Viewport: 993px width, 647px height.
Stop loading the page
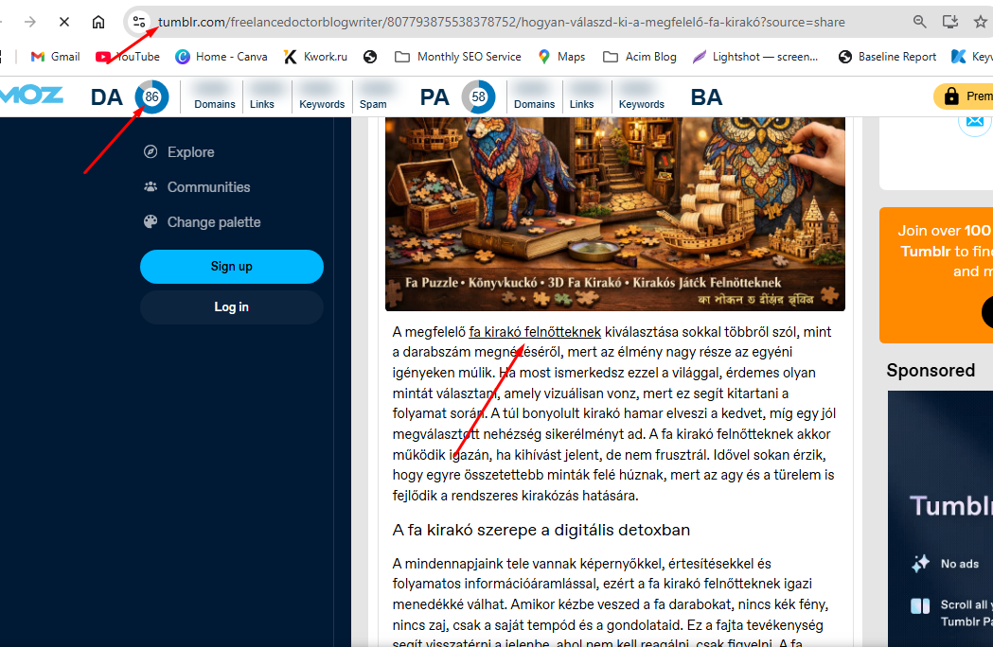[62, 22]
